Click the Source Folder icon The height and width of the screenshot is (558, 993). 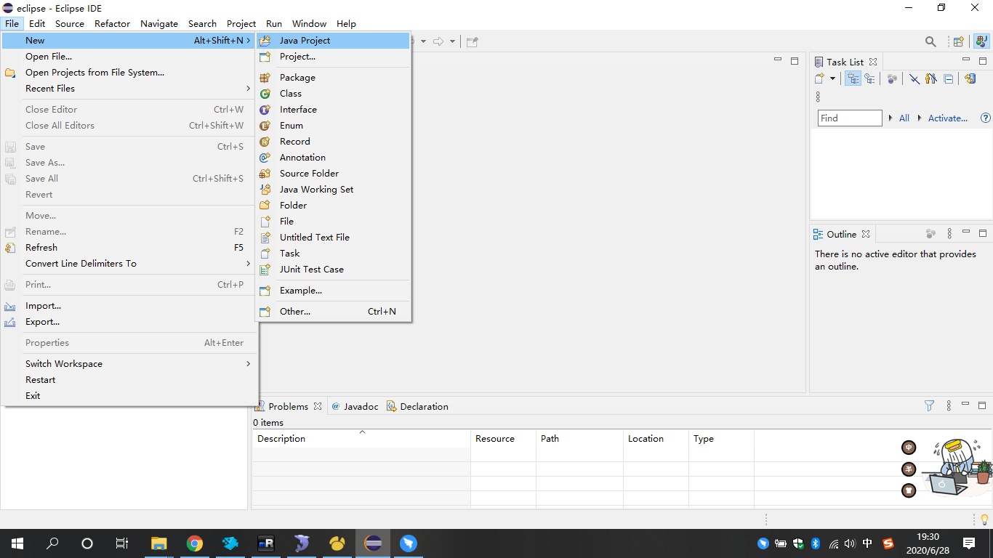265,174
